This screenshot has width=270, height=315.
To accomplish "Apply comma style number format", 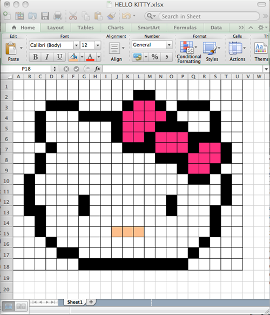I will click(167, 57).
